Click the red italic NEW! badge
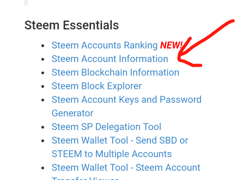The height and width of the screenshot is (180, 245). 171,45
